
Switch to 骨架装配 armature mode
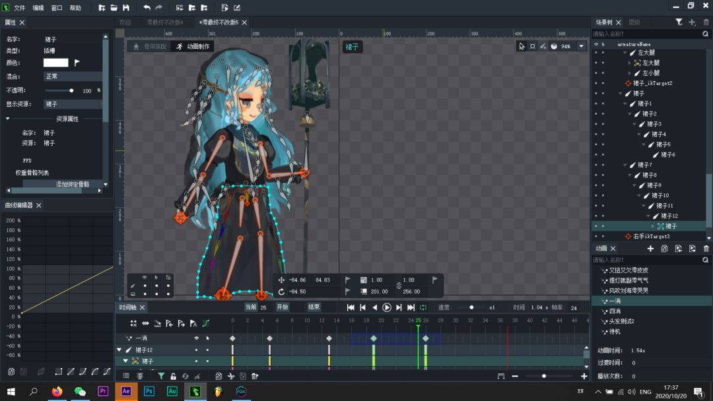pyautogui.click(x=150, y=46)
